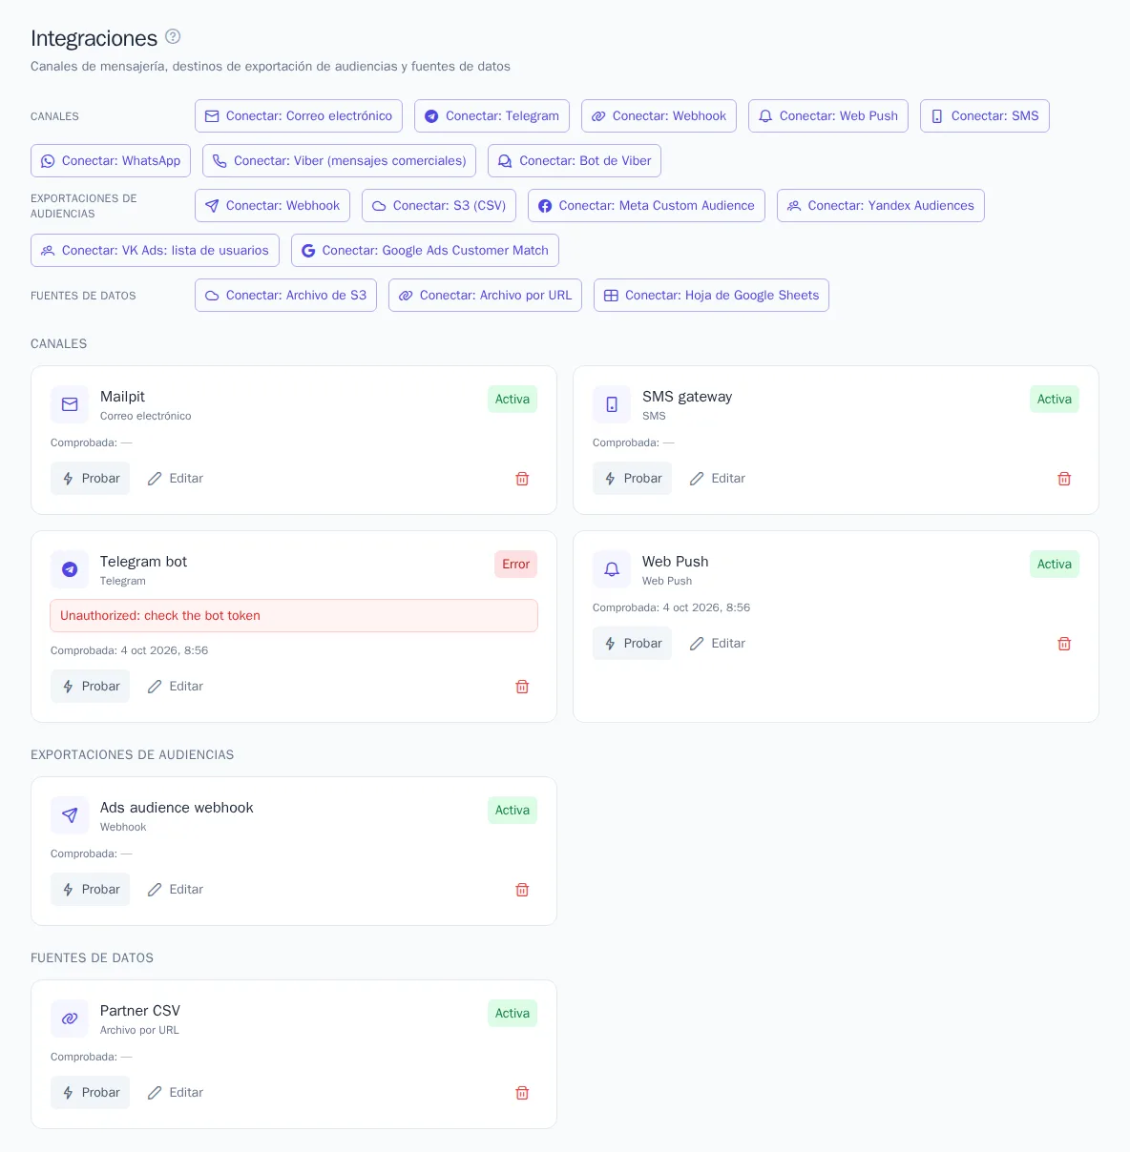Image resolution: width=1130 pixels, height=1152 pixels.
Task: Click the Web Push bell icon
Action: (x=612, y=569)
